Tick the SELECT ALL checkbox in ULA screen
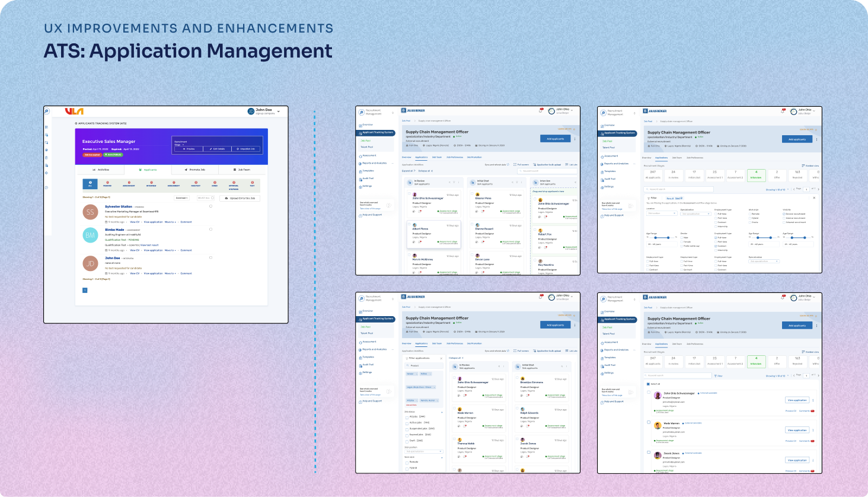 [x=212, y=198]
